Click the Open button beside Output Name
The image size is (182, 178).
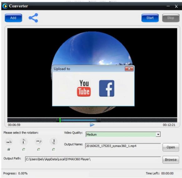[171, 147]
